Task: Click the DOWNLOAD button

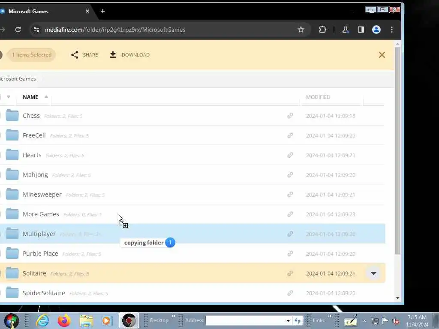Action: pos(129,55)
